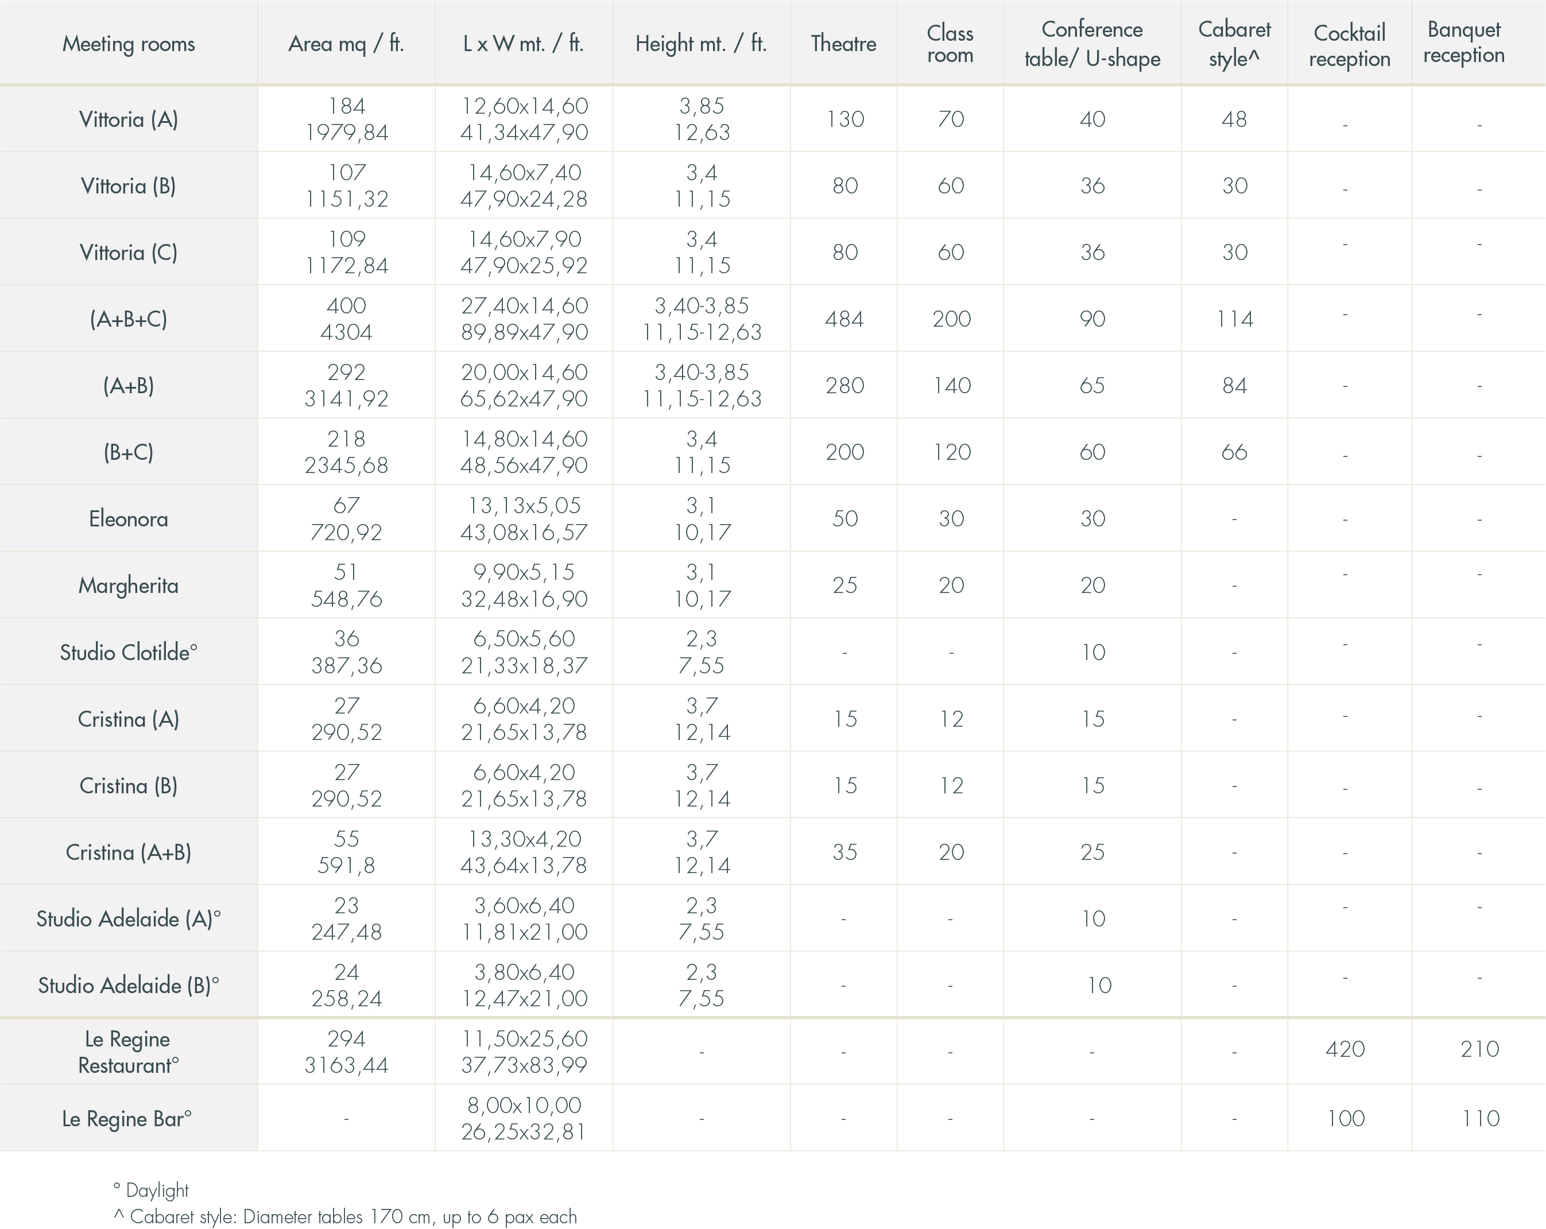Screen dimensions: 1546x1229
Task: Click the Banquet reception header
Action: 1463,42
